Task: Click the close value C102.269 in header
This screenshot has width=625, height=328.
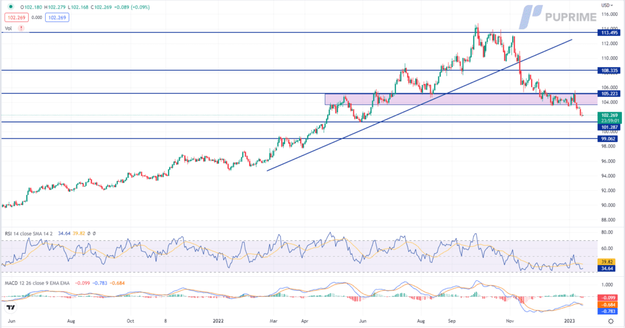Action: click(x=101, y=7)
